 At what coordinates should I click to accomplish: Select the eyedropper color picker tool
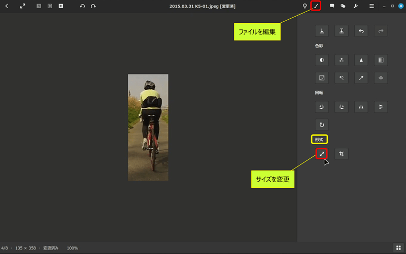click(361, 78)
